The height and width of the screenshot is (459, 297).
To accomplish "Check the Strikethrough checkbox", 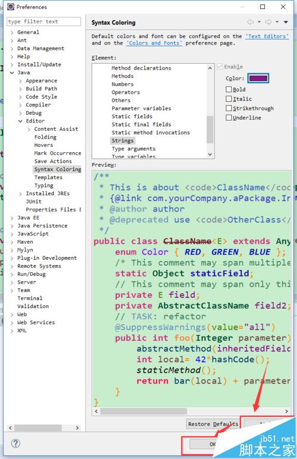I will tap(229, 108).
